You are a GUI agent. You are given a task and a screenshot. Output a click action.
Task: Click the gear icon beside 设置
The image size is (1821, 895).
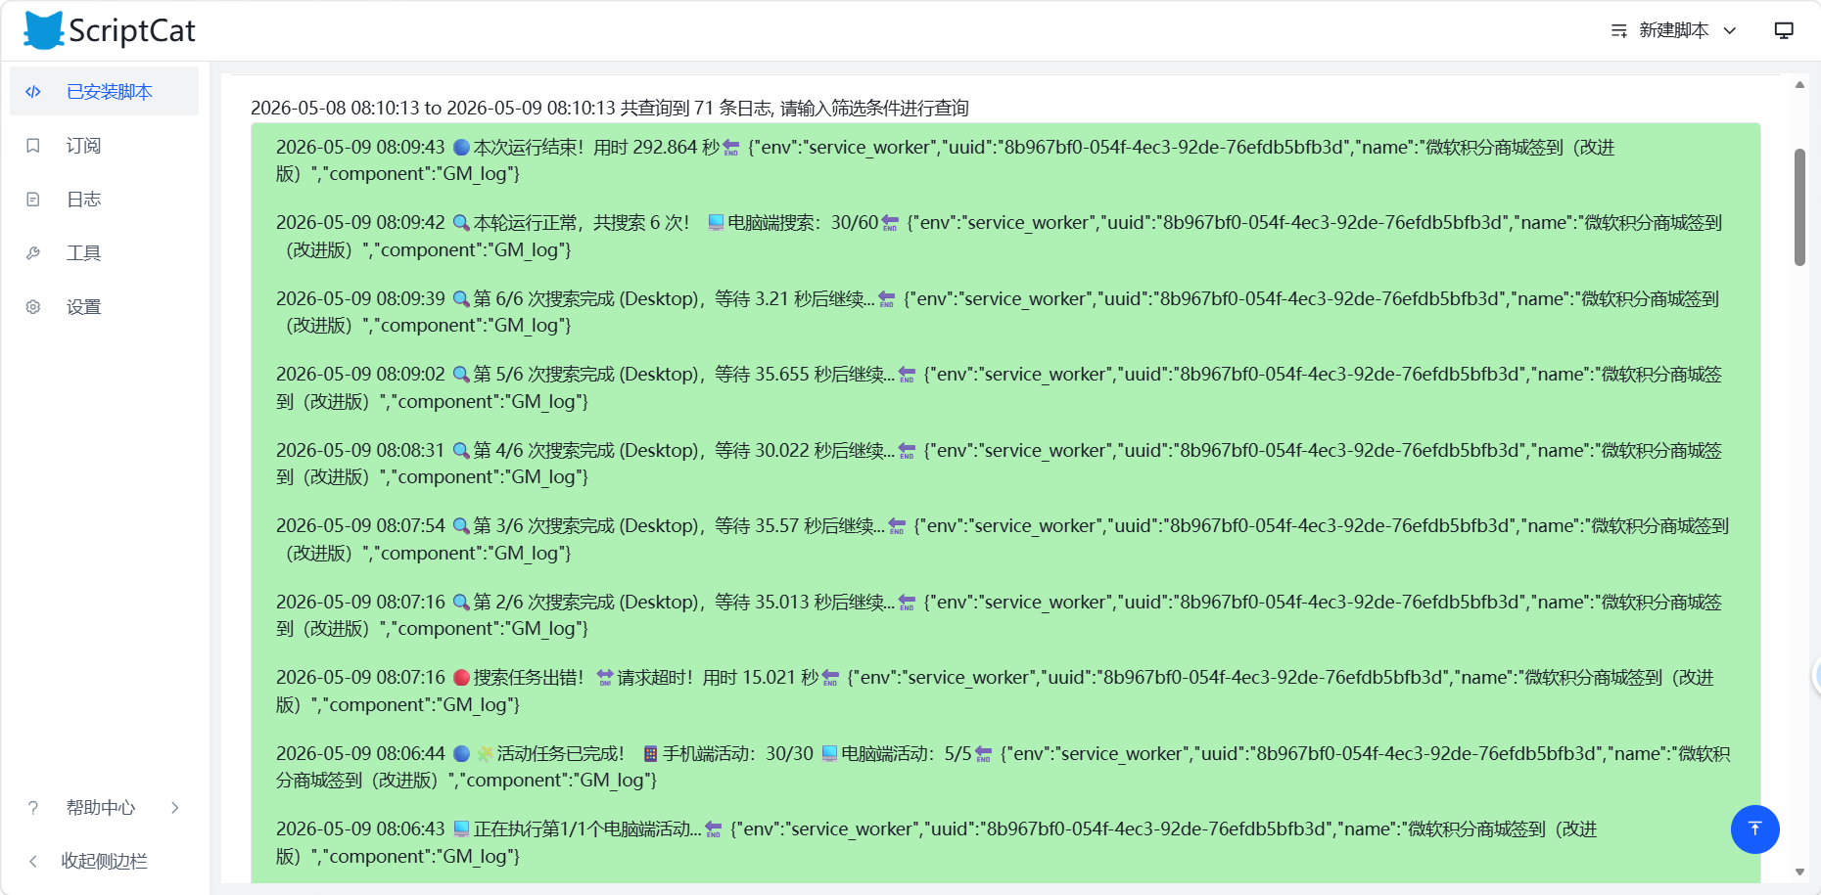[x=33, y=306]
